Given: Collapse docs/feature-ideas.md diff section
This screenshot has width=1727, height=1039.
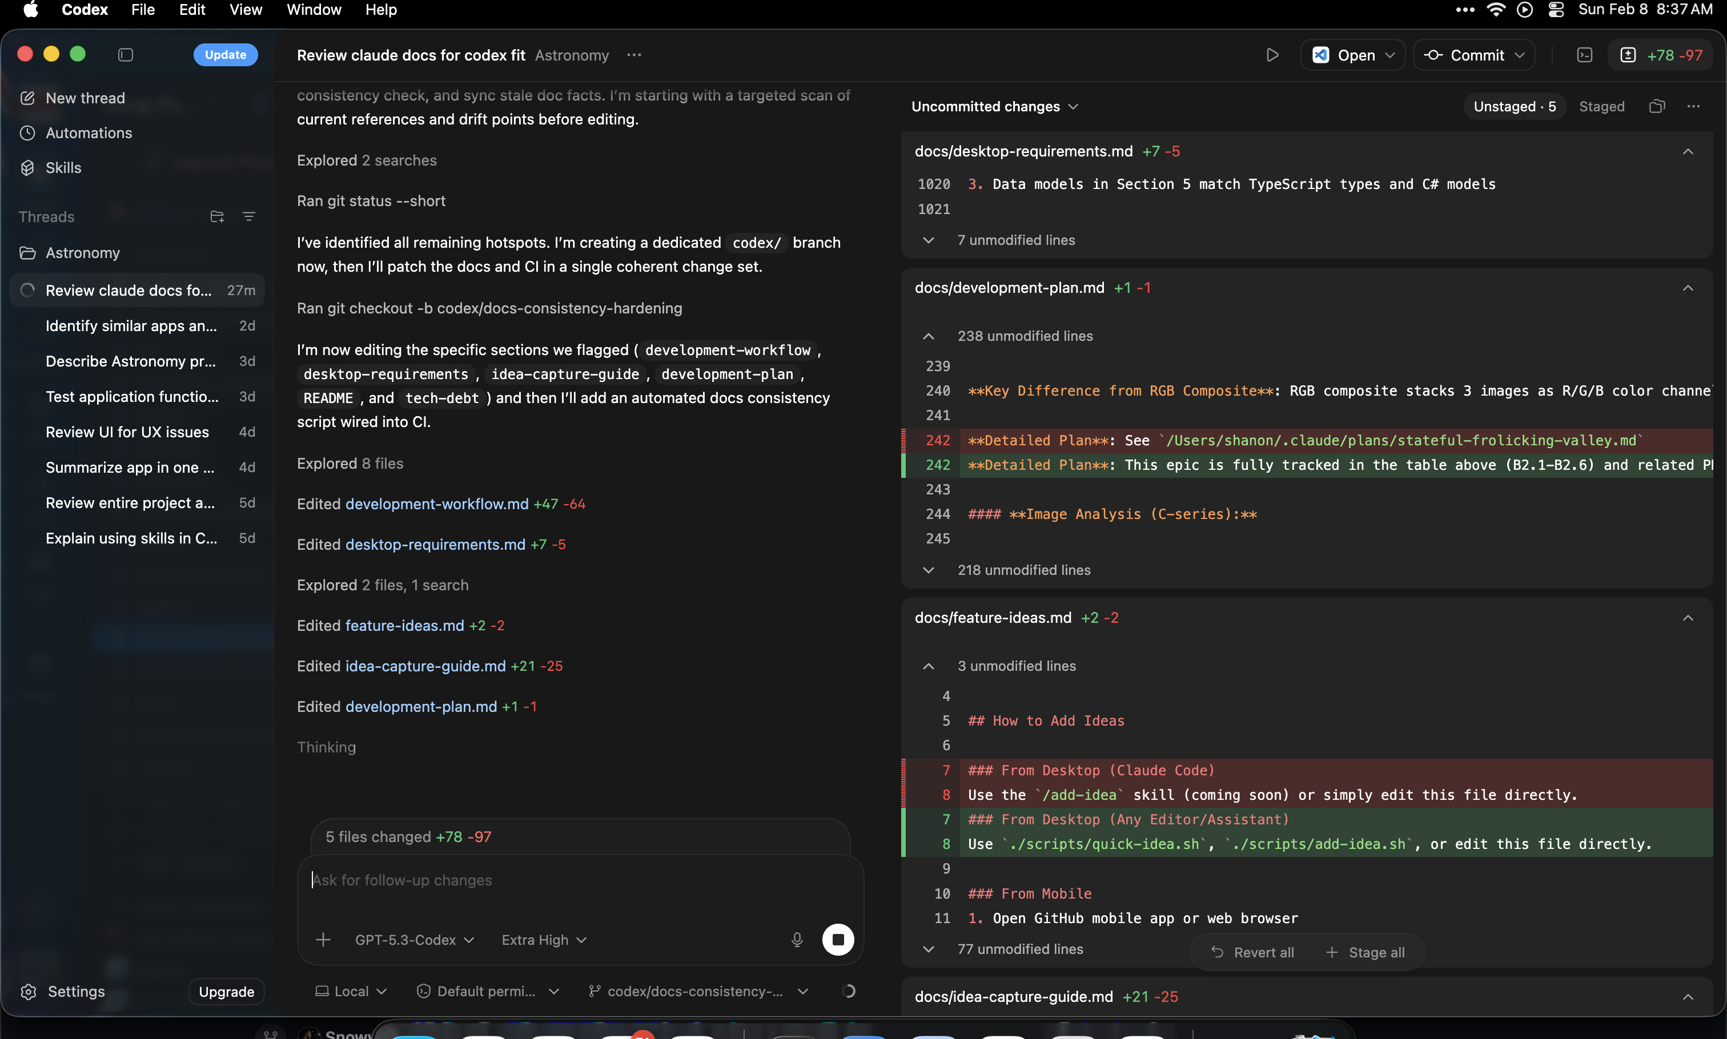Looking at the screenshot, I should 1688,618.
